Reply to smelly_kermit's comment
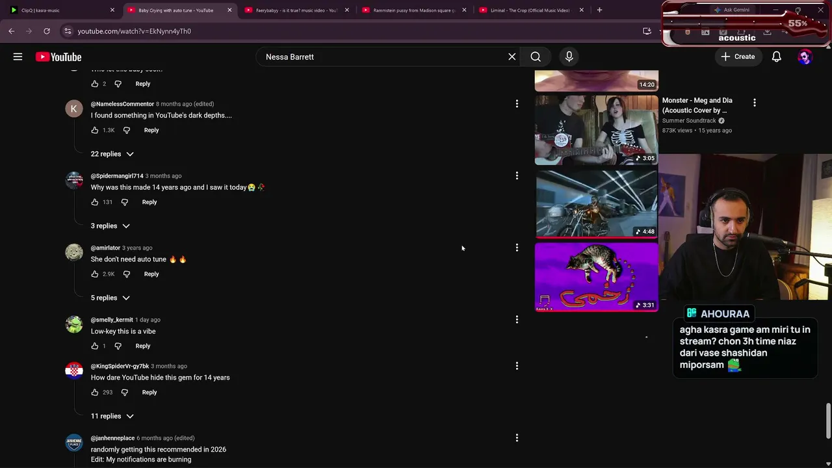 click(x=143, y=346)
